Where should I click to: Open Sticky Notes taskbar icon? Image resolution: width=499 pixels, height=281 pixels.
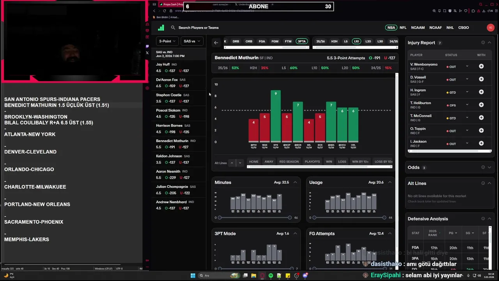pos(288,276)
